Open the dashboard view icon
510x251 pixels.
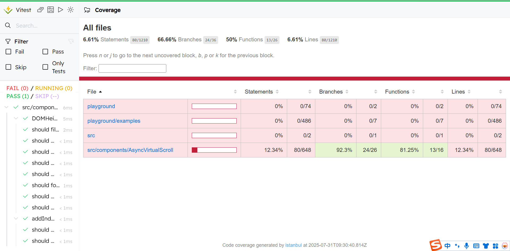click(50, 10)
